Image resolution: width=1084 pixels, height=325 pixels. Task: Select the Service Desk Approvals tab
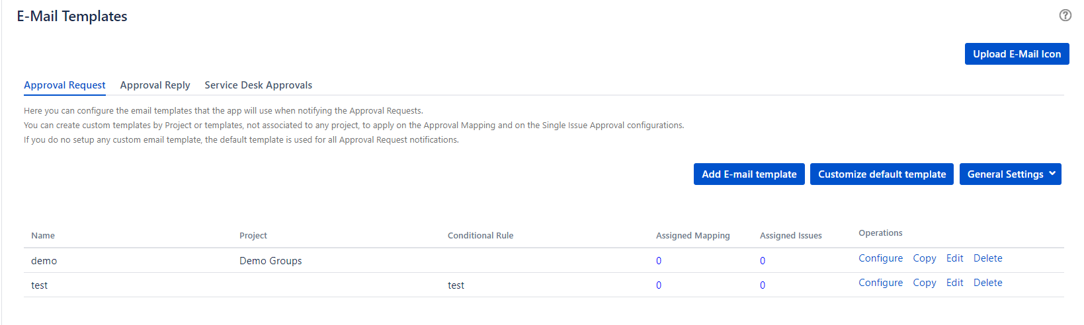pos(258,85)
